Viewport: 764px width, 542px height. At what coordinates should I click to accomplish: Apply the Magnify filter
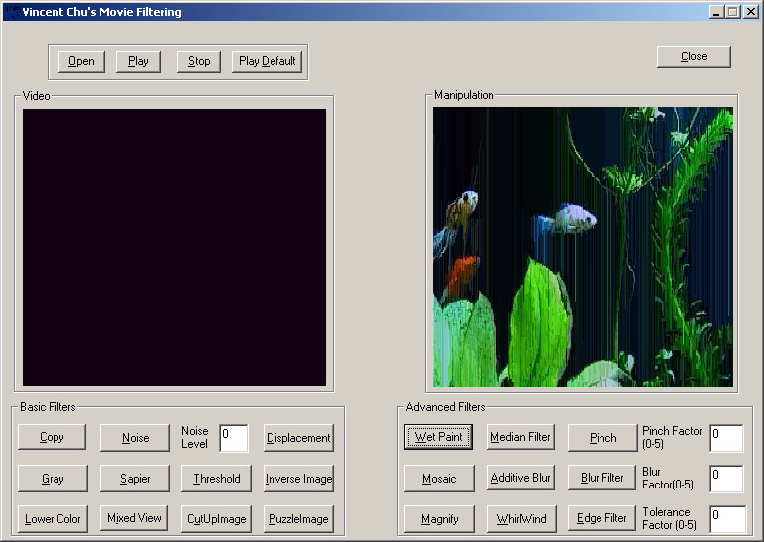click(439, 519)
